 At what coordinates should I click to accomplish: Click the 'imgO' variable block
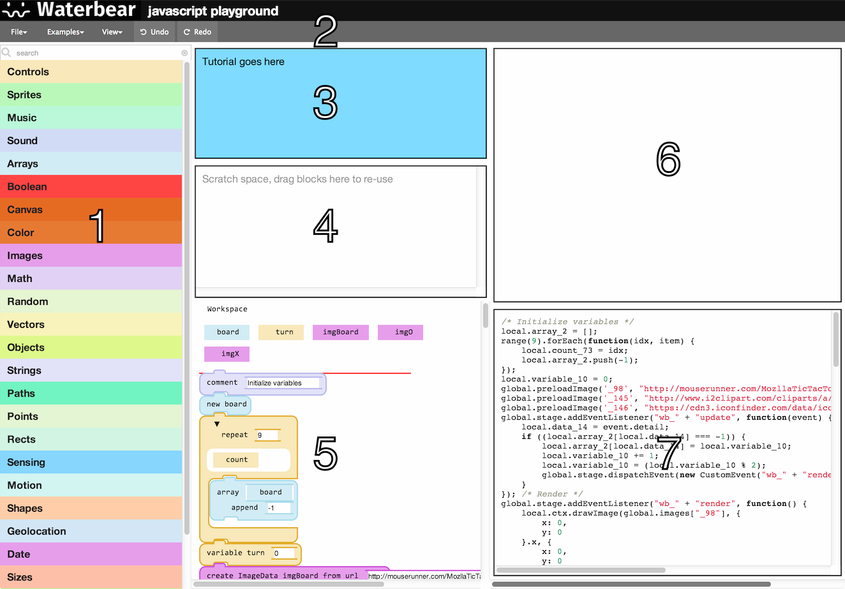click(400, 332)
